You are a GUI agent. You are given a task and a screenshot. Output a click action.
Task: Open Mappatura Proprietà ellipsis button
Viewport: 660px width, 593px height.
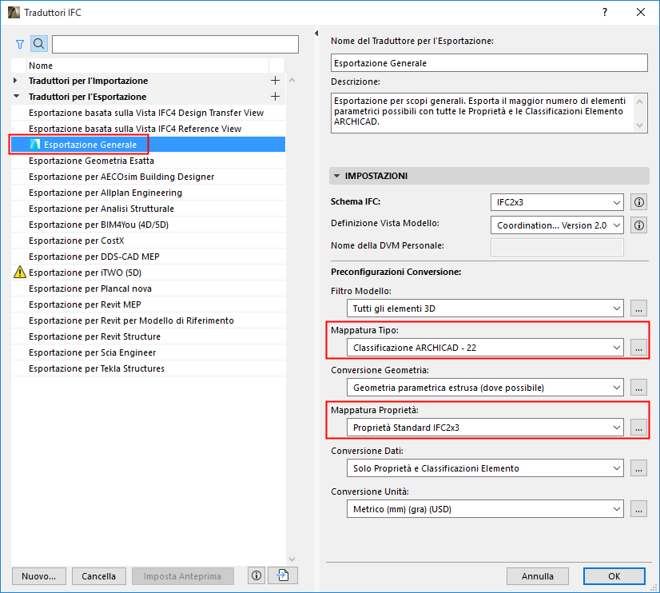(638, 428)
